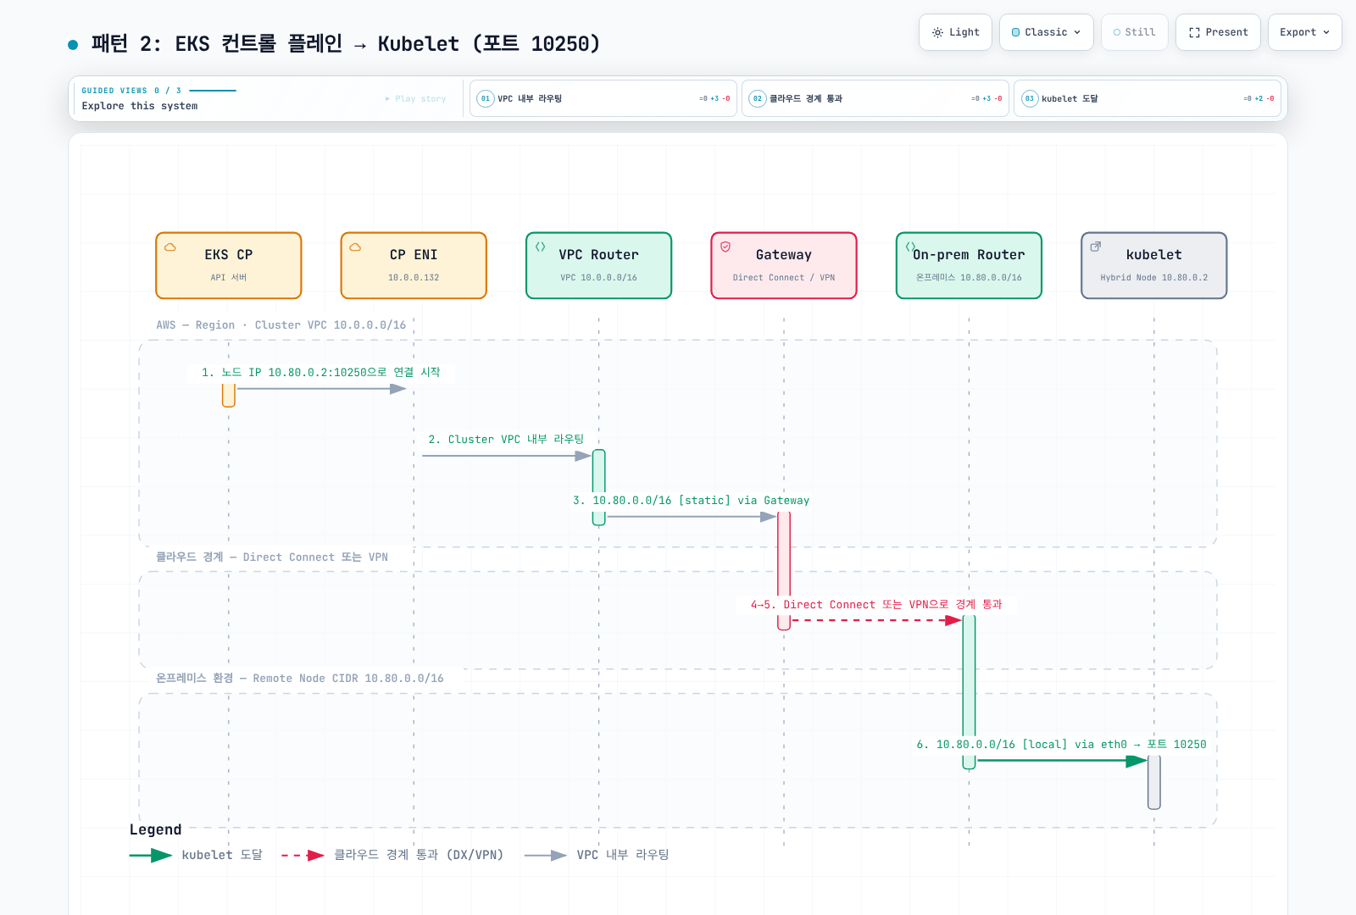The image size is (1356, 915).
Task: Toggle the Light theme button
Action: pyautogui.click(x=955, y=32)
